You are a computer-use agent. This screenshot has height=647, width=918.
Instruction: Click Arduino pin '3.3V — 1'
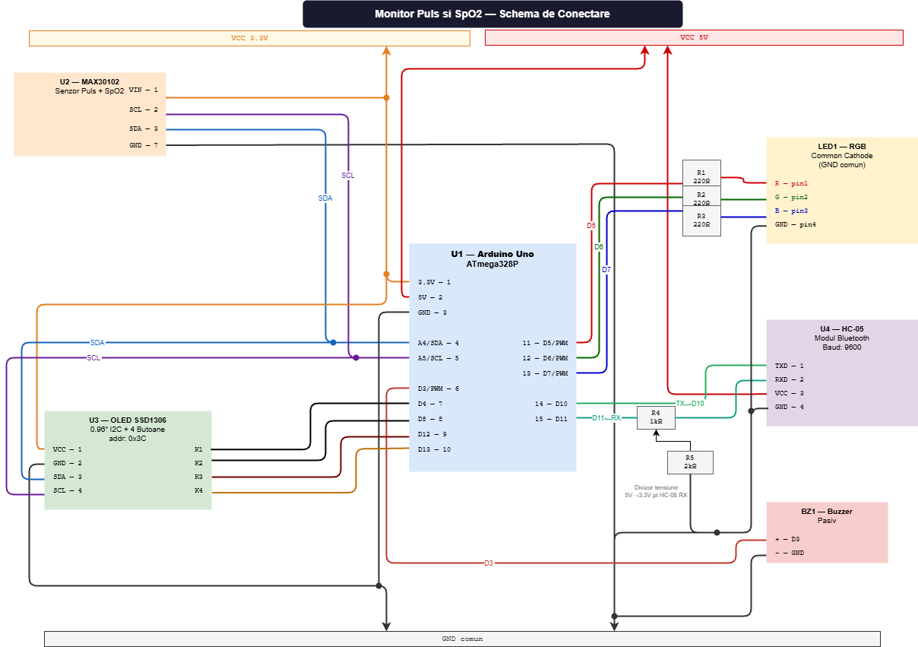coord(434,282)
